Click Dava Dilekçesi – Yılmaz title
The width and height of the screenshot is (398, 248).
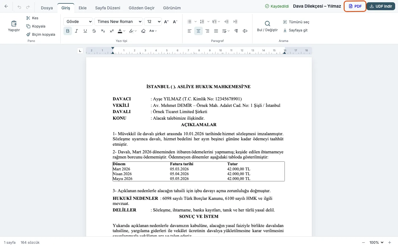point(317,6)
